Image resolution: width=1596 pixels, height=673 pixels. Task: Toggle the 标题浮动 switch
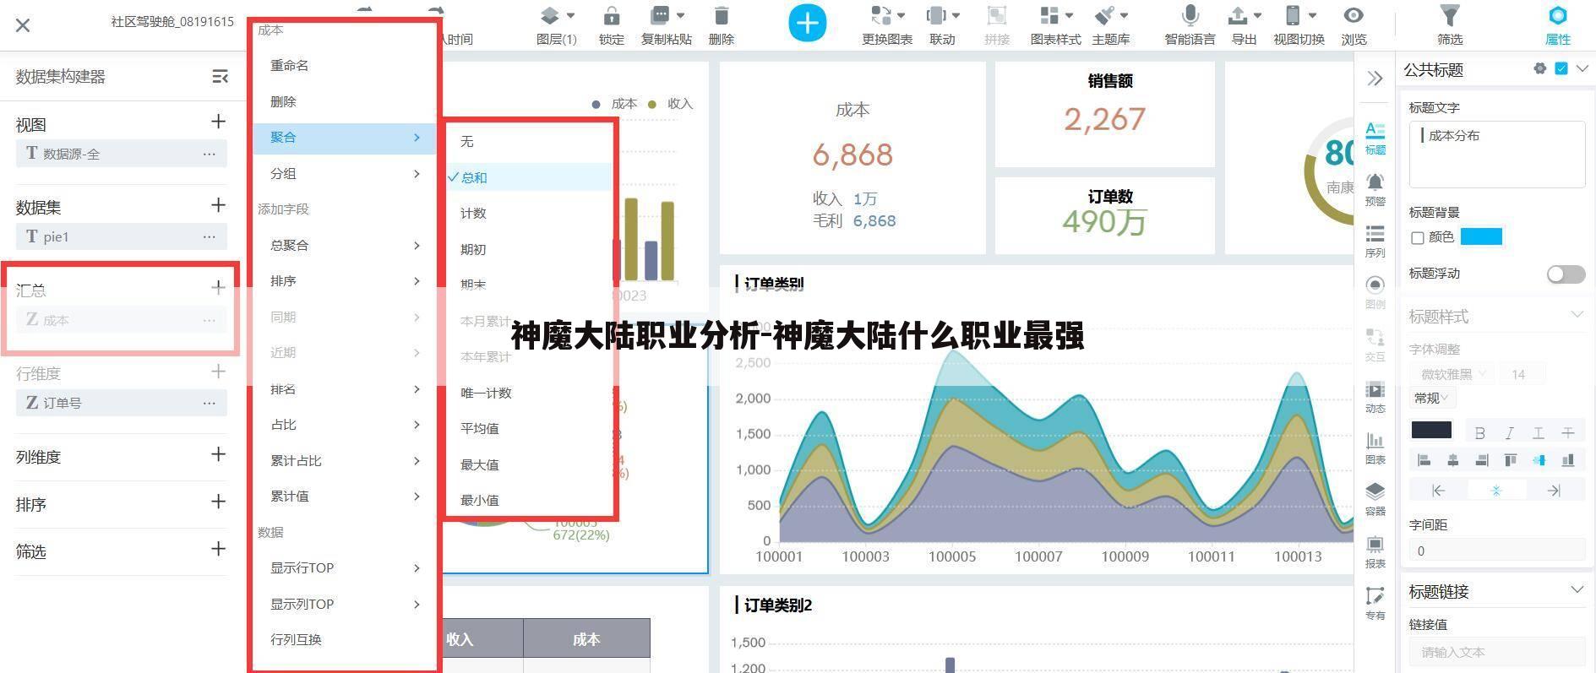pyautogui.click(x=1566, y=274)
